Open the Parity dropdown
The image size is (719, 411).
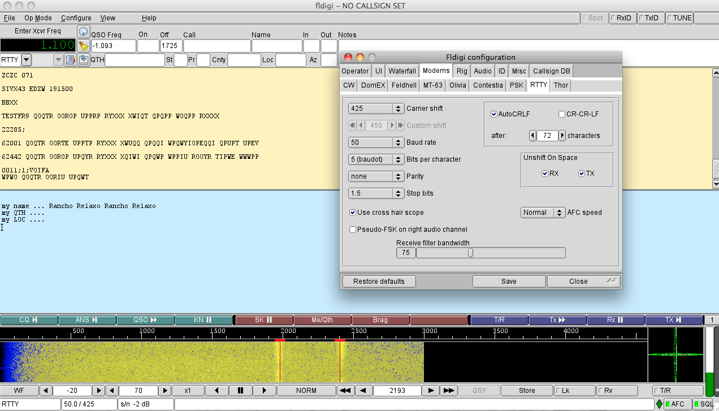point(376,176)
